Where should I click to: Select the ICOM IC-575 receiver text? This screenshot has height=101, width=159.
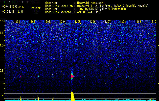tap(101, 9)
